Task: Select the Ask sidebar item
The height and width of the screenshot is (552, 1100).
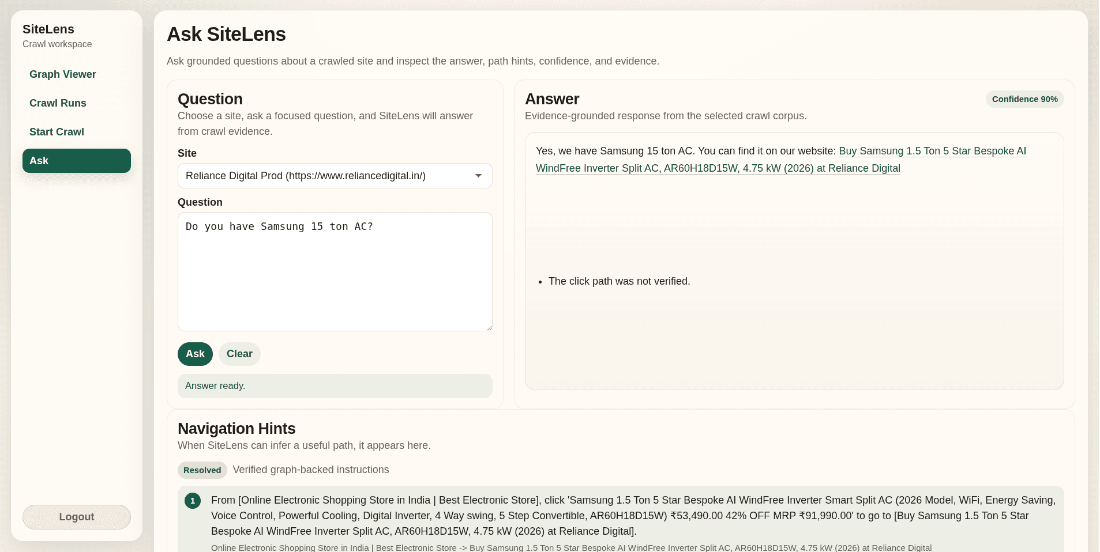Action: (77, 161)
